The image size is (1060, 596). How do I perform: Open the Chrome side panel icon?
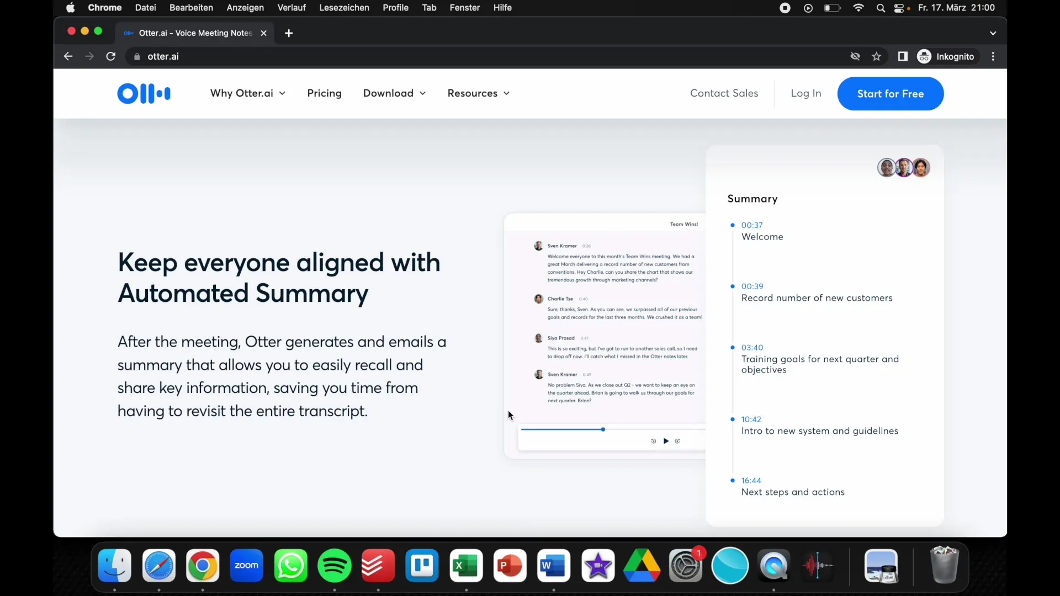coord(903,56)
